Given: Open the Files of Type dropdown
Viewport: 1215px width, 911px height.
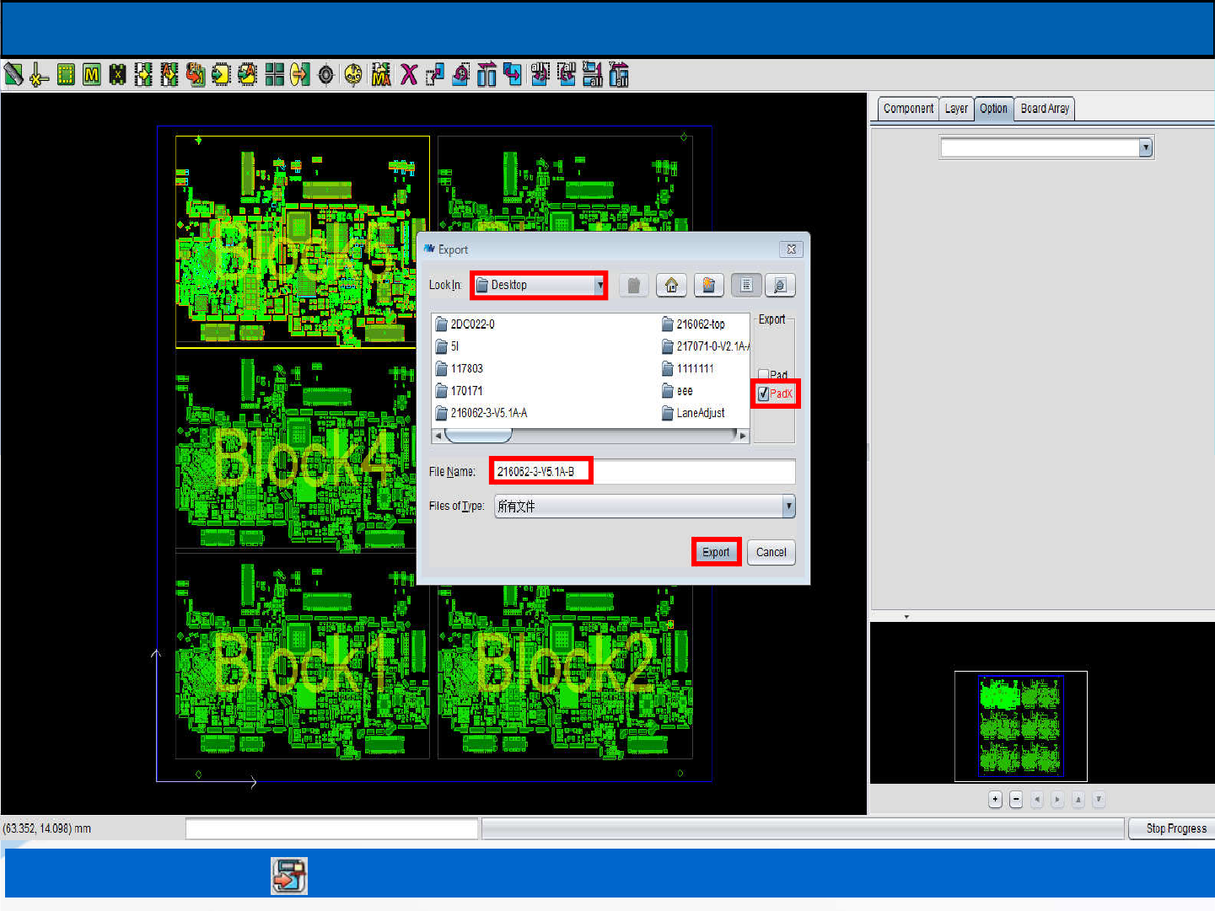Looking at the screenshot, I should (645, 506).
